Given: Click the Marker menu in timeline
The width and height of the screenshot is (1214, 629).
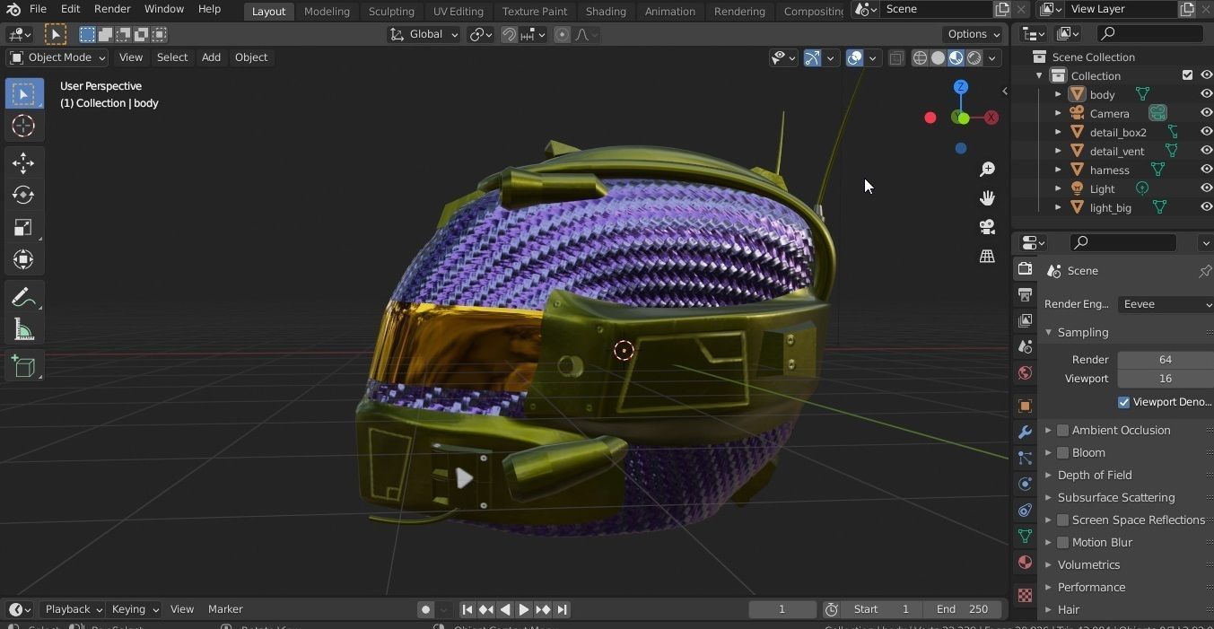Looking at the screenshot, I should tap(225, 609).
